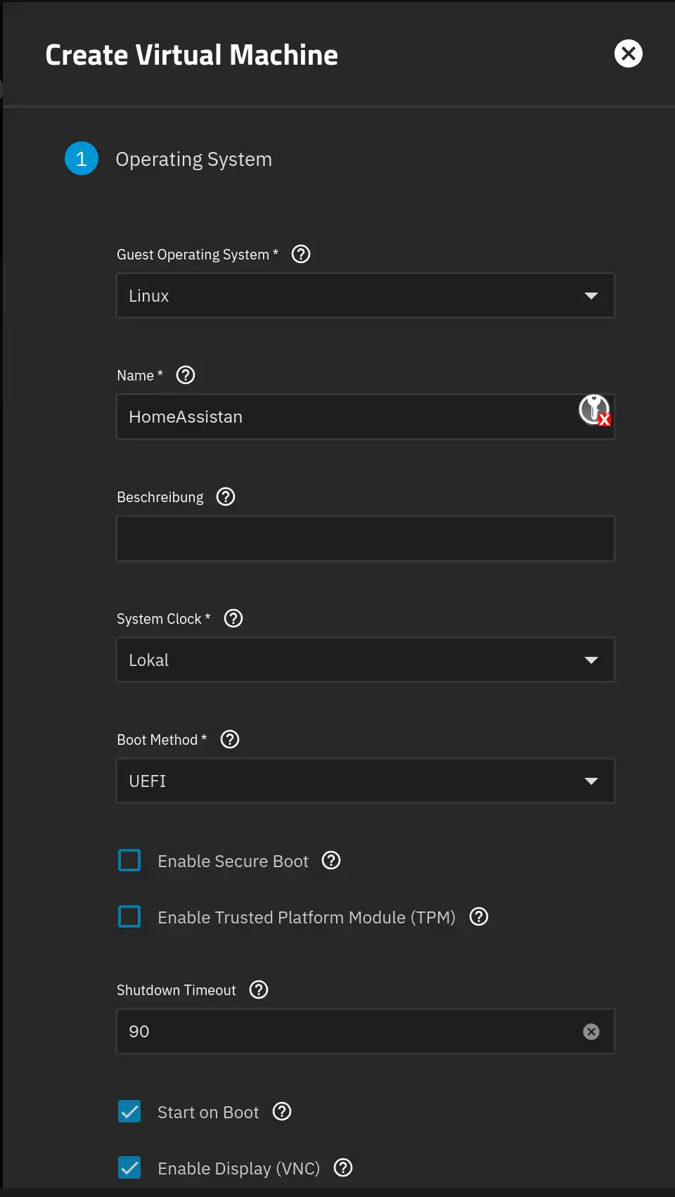Screen dimensions: 675x1197
Task: Click step 1 Operating System indicator
Action: coord(82,158)
